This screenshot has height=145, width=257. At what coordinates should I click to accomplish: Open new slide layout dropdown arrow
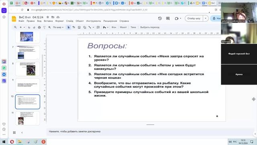click(x=24, y=27)
